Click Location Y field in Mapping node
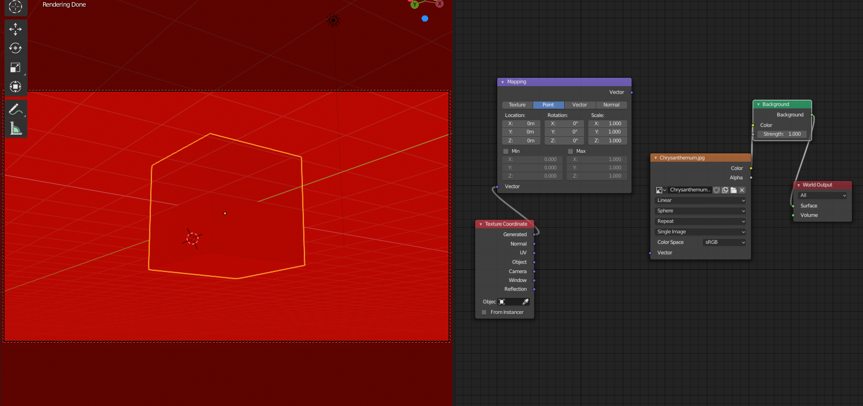This screenshot has width=863, height=406. pyautogui.click(x=521, y=132)
